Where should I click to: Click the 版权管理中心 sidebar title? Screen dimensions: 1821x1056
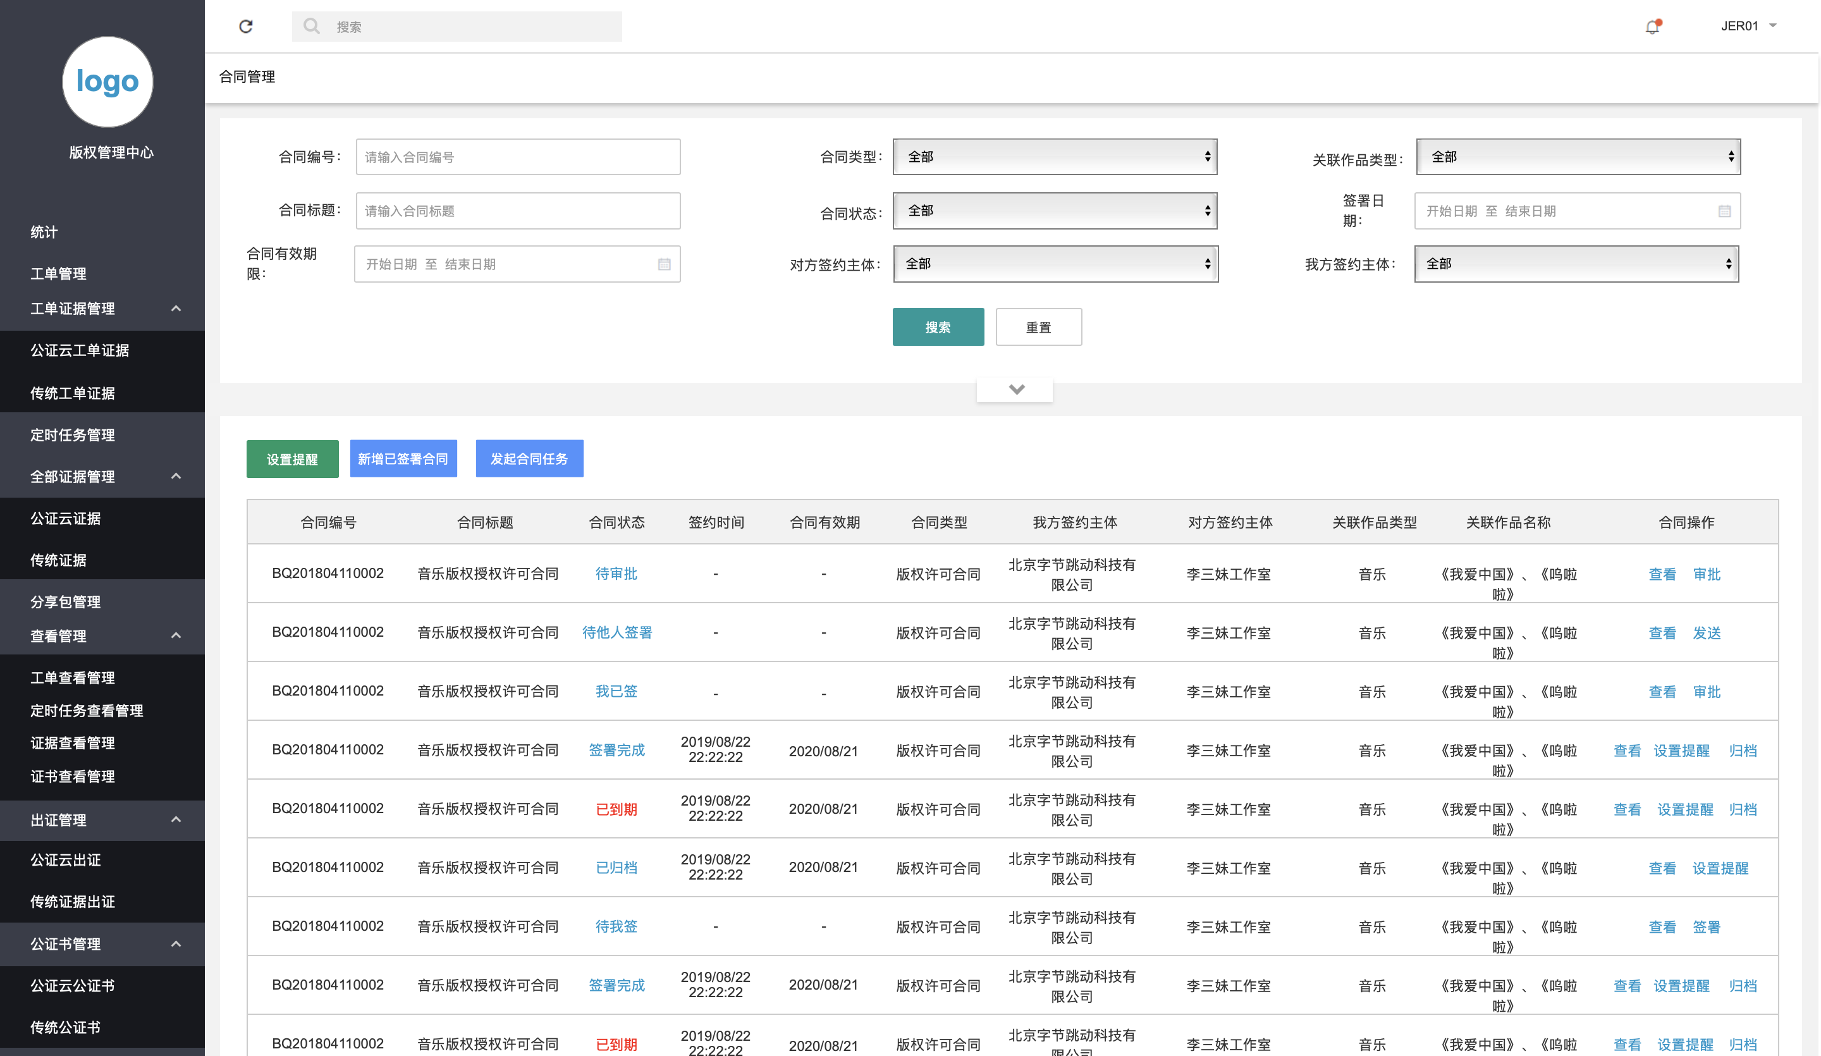pos(111,152)
